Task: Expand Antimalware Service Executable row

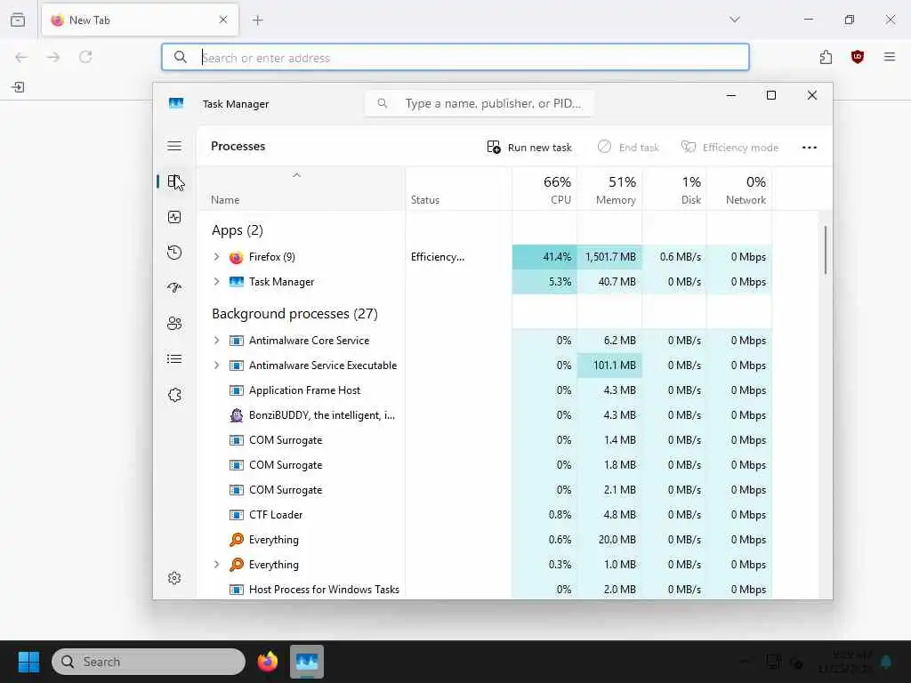Action: (216, 366)
